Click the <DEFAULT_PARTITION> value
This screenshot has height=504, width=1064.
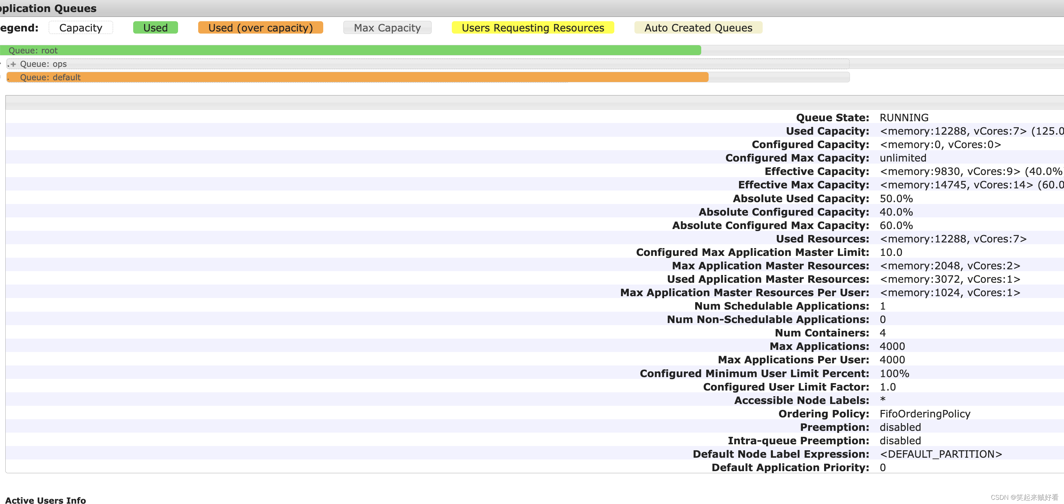click(940, 454)
